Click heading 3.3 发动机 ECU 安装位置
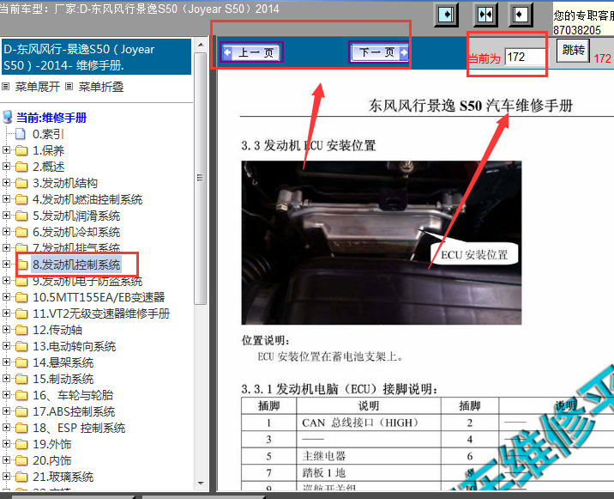Image resolution: width=614 pixels, height=499 pixels. 309,145
